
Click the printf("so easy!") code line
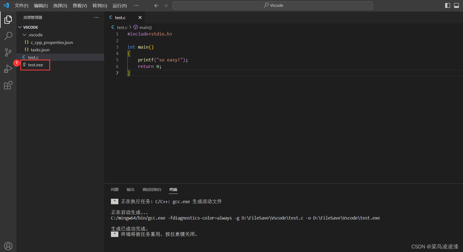163,60
